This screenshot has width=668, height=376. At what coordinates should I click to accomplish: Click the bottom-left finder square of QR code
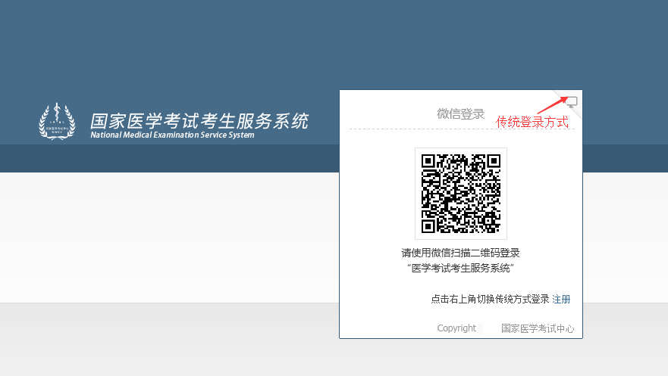428,226
